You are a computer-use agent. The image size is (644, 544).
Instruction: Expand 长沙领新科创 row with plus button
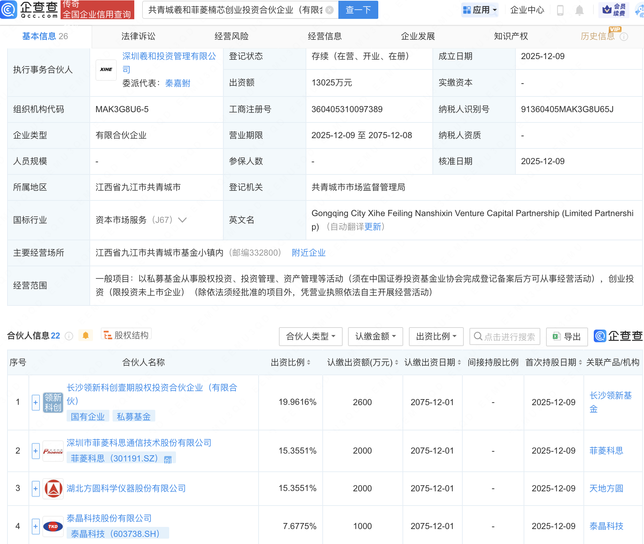coord(35,402)
